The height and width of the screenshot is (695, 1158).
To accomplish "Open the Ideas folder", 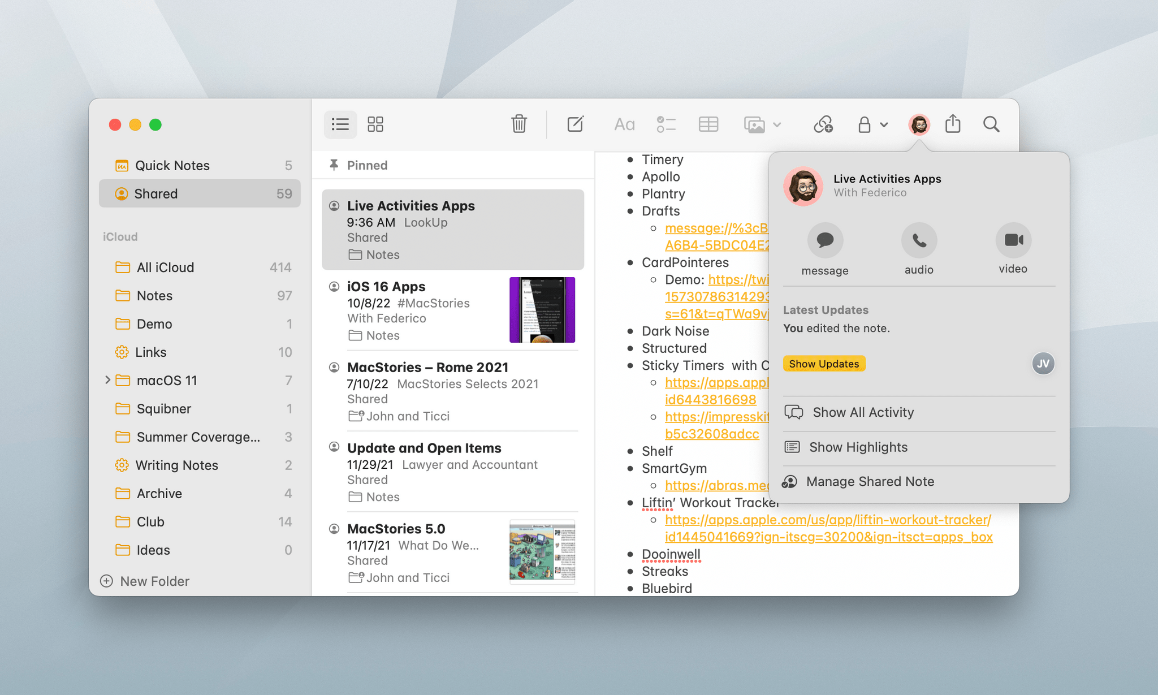I will point(200,550).
